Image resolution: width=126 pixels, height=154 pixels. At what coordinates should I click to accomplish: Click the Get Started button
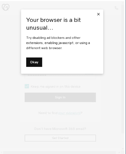click(60, 138)
